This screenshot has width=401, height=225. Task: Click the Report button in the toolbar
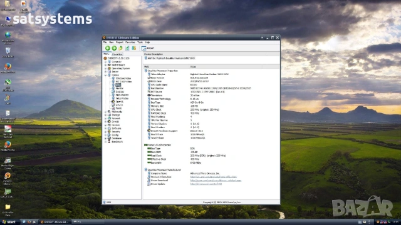pyautogui.click(x=148, y=48)
